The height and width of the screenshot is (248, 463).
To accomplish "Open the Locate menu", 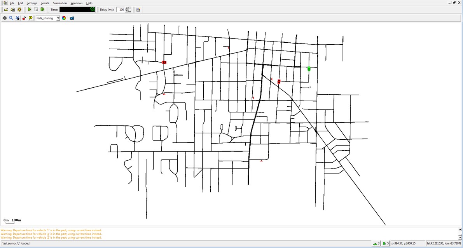I will (45, 3).
